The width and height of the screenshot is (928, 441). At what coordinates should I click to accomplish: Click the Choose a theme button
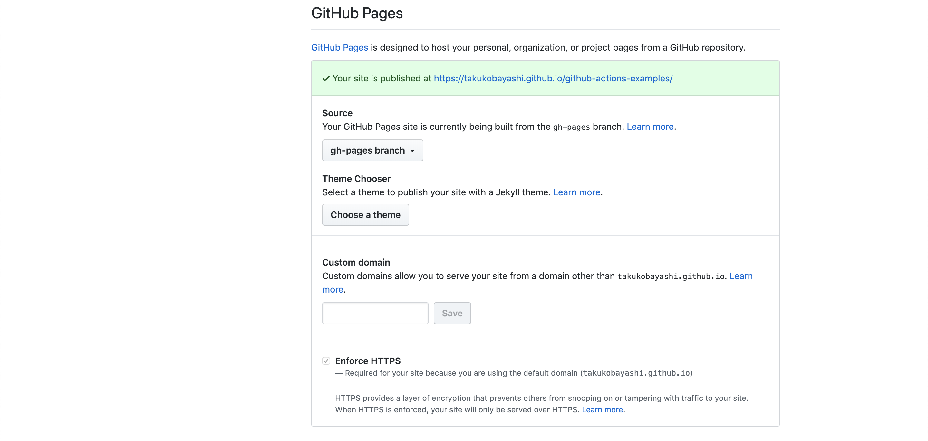[365, 215]
